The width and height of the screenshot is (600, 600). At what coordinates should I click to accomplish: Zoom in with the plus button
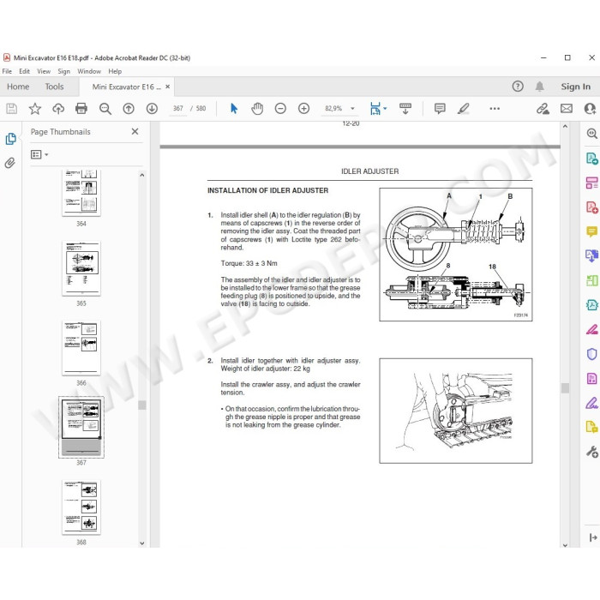(303, 109)
